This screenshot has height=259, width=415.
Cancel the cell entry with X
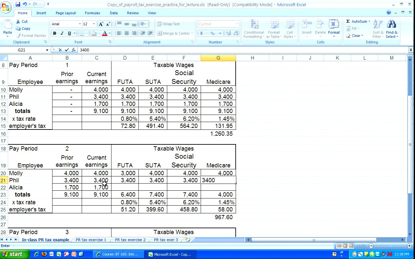tap(60, 50)
